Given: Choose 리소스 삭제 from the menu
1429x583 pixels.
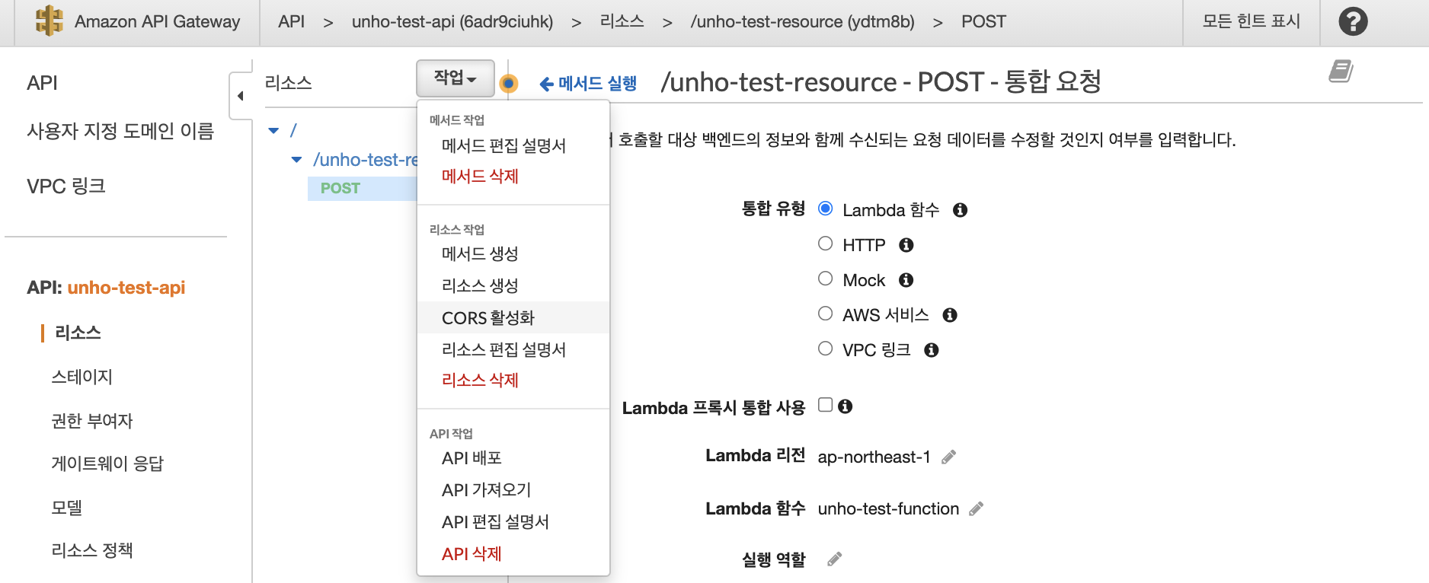Looking at the screenshot, I should pos(480,381).
